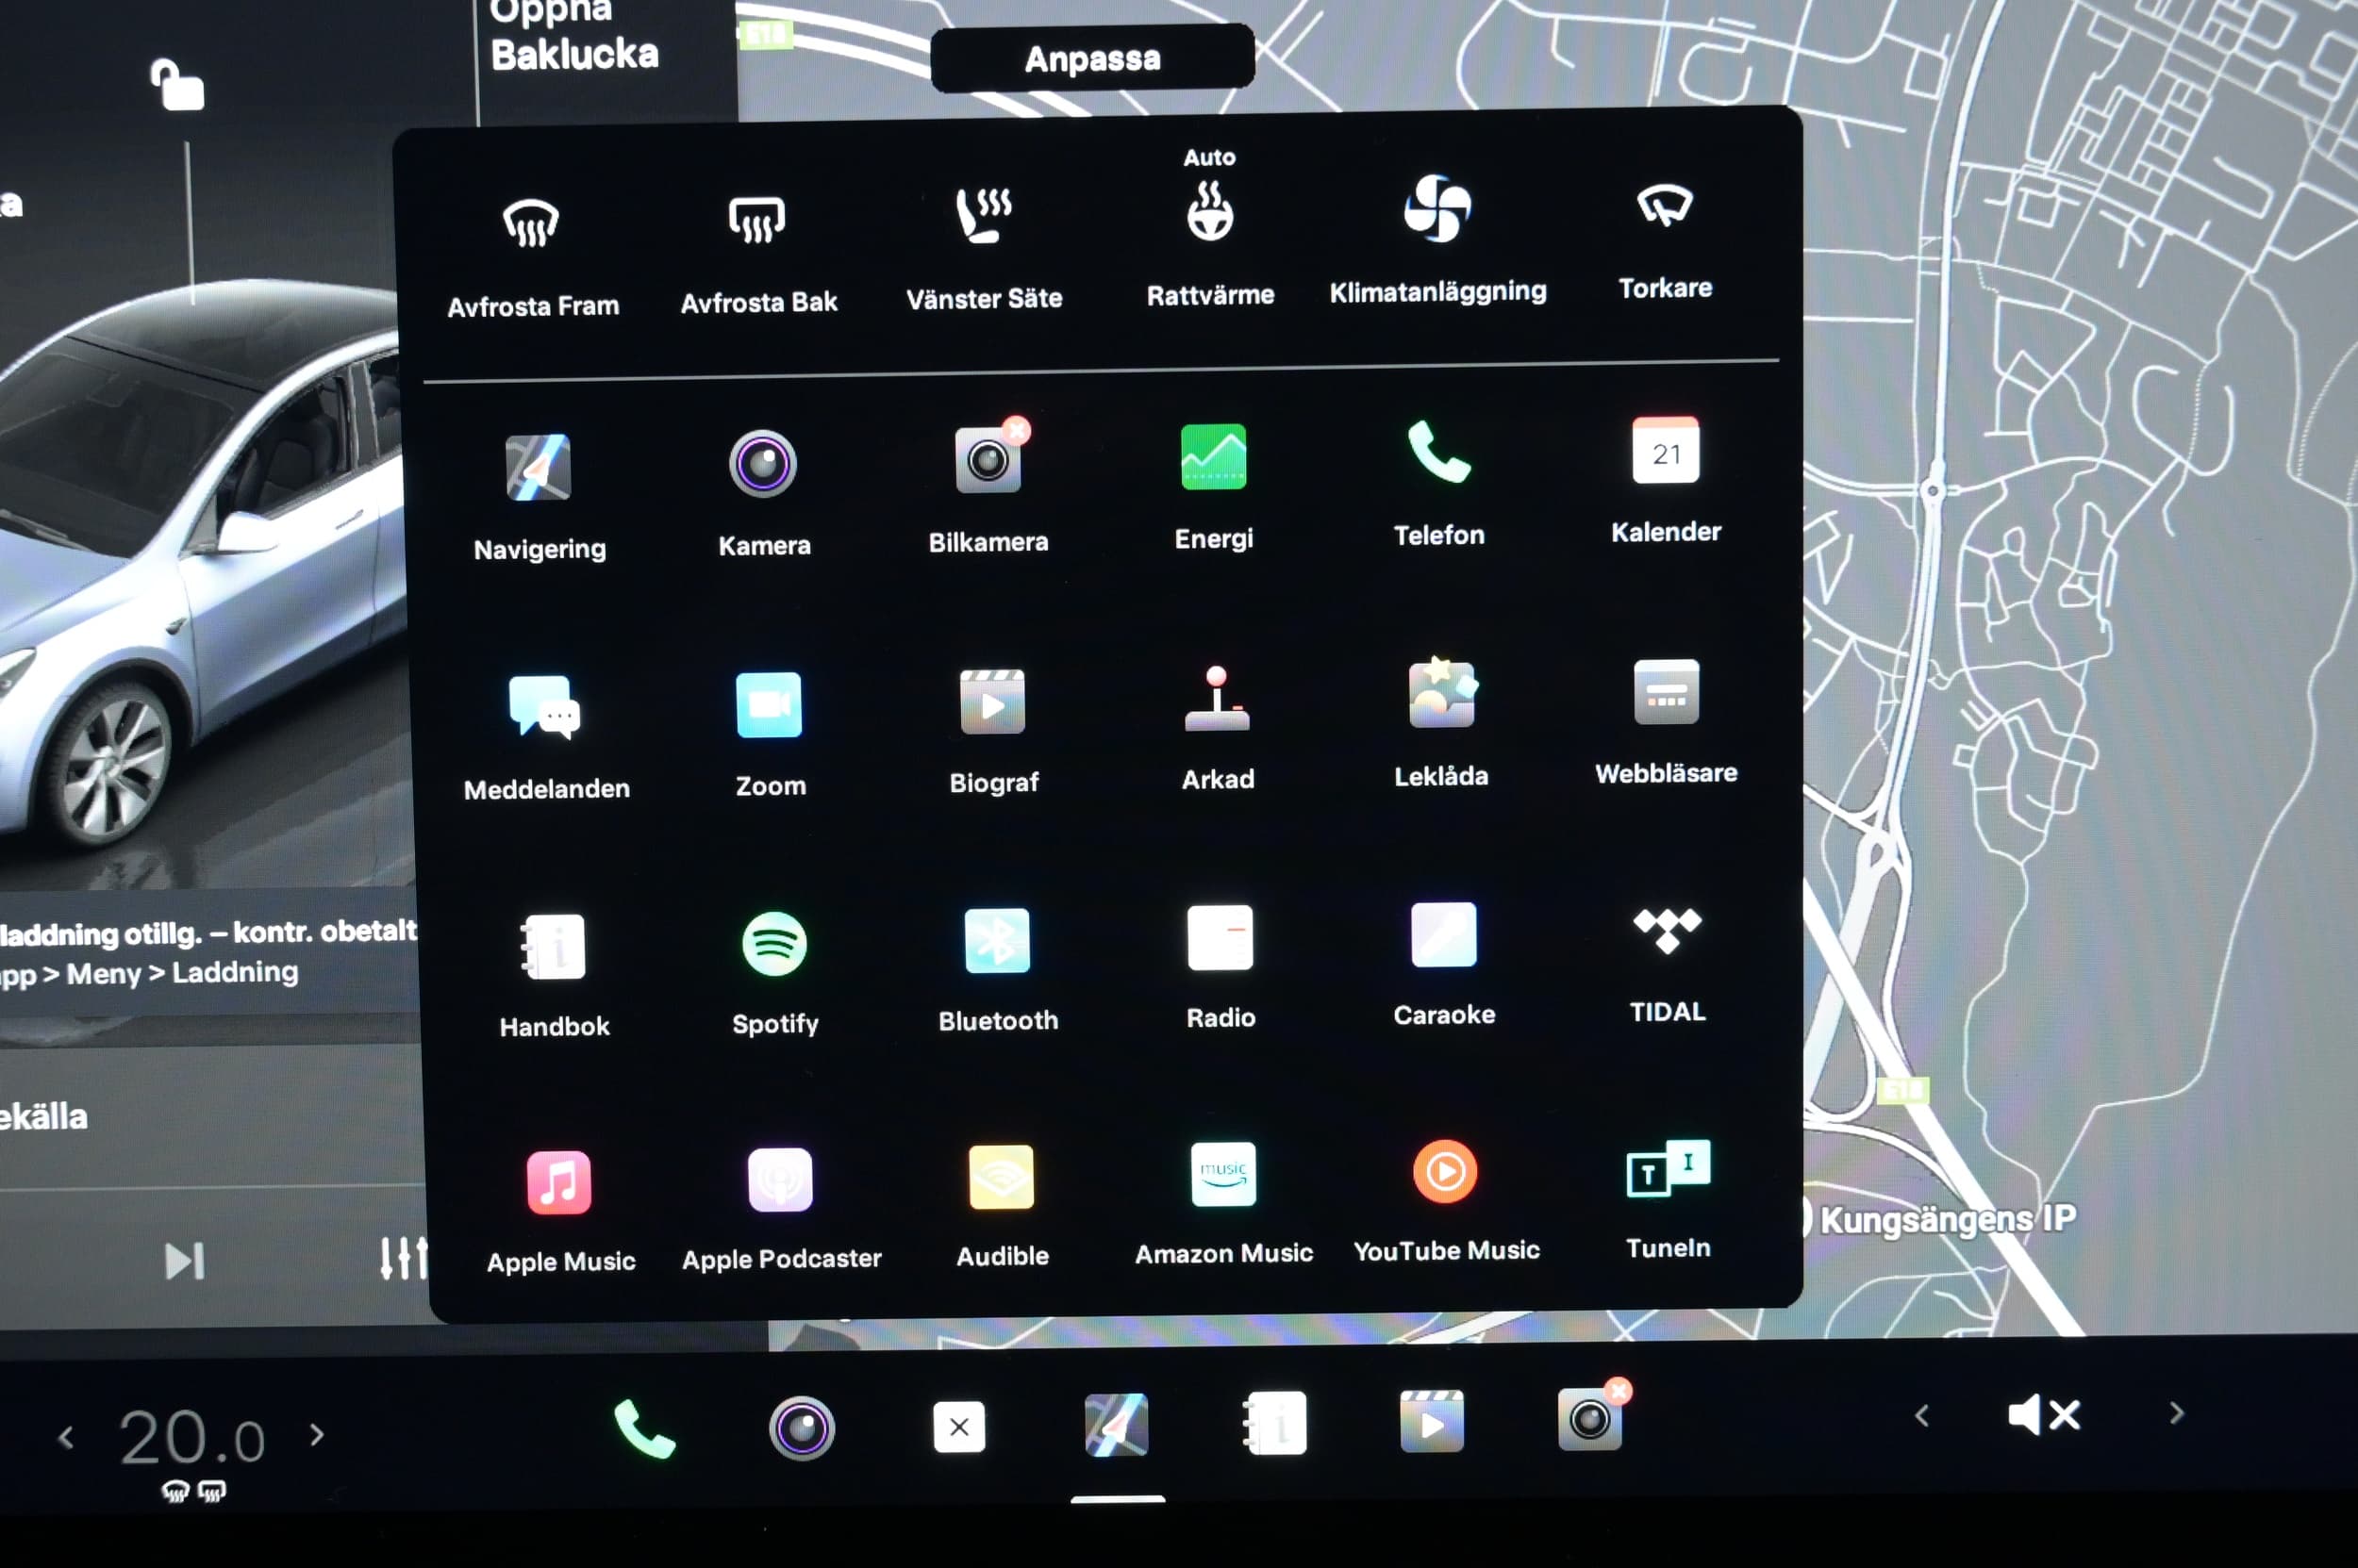Open camera from the bottom dock
Viewport: 2358px width, 1568px height.
point(802,1427)
